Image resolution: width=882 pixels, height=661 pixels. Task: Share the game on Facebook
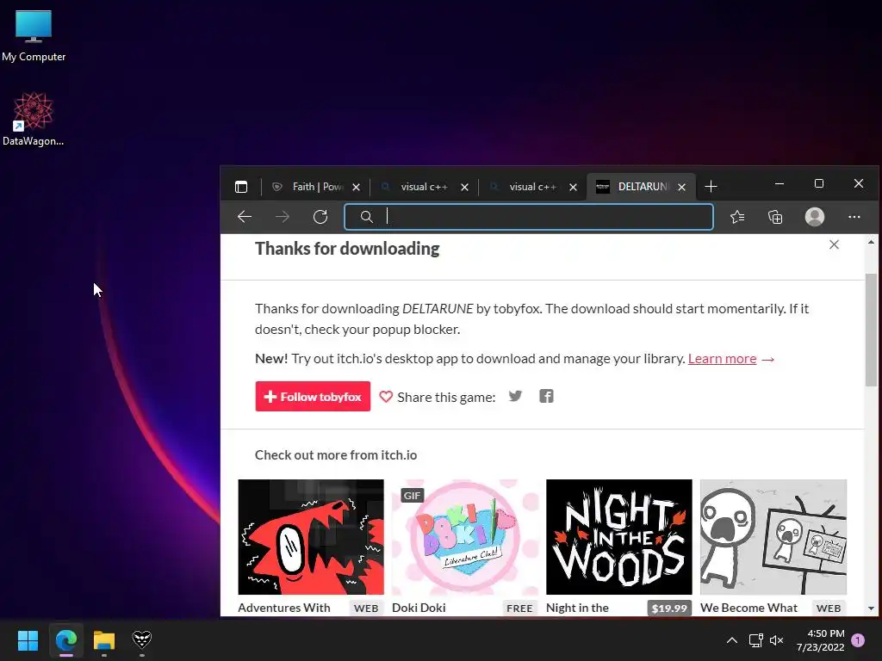tap(546, 396)
